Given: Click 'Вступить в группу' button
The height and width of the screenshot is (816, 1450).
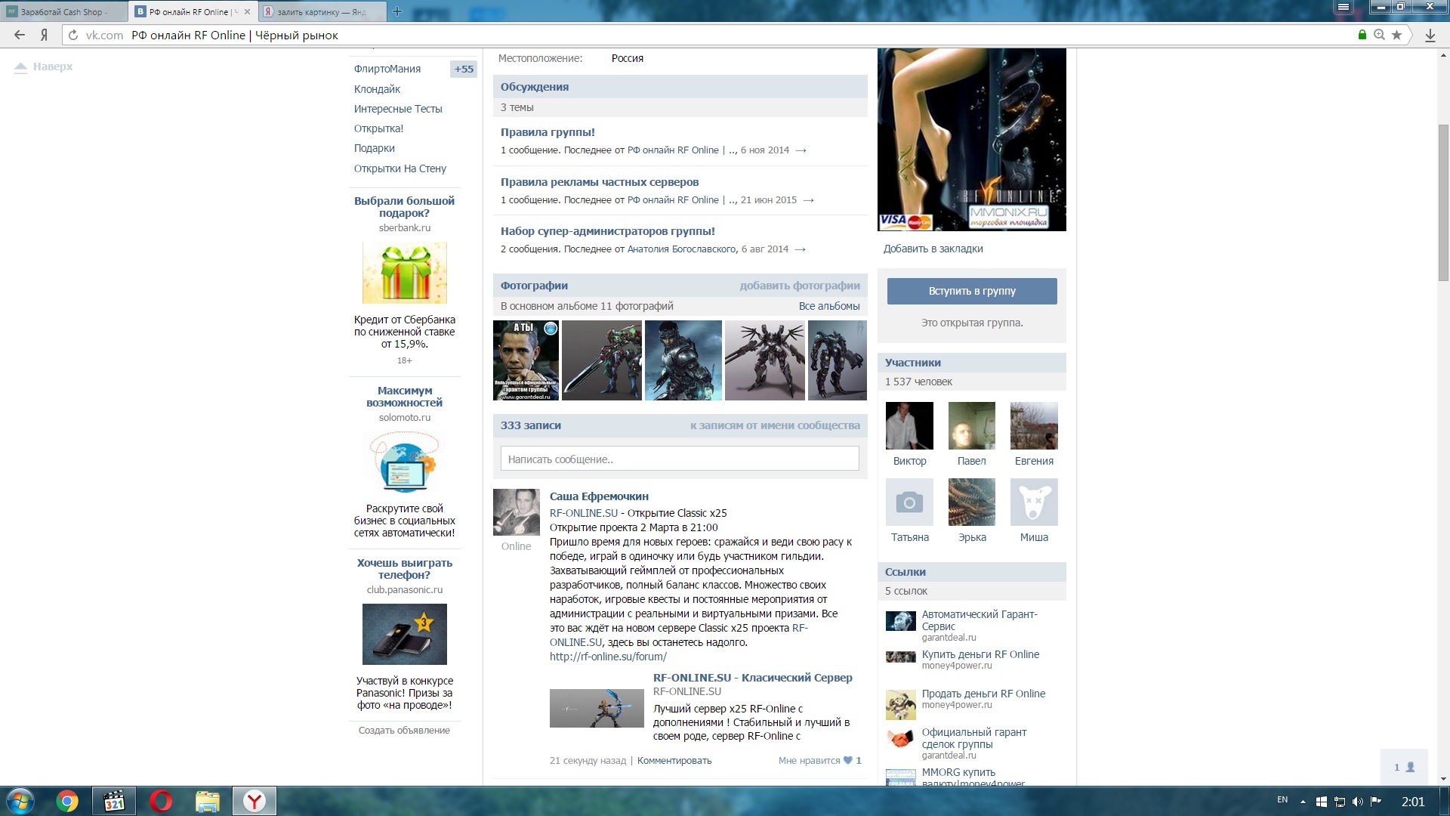Looking at the screenshot, I should click(972, 291).
